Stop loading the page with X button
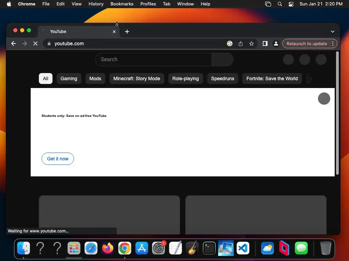The height and width of the screenshot is (261, 349). point(35,43)
